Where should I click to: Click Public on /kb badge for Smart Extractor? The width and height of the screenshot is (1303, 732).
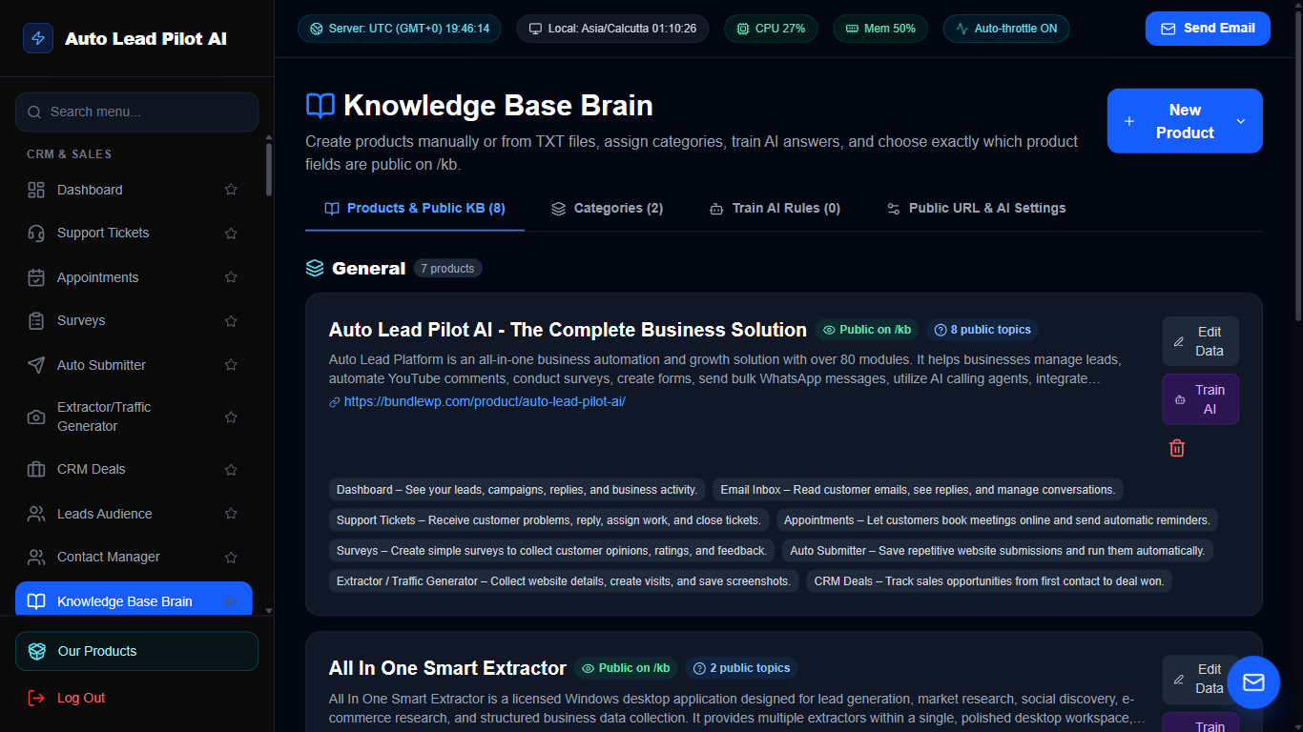(626, 668)
